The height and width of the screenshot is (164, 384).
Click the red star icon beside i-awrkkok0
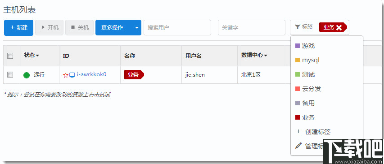tap(65, 75)
